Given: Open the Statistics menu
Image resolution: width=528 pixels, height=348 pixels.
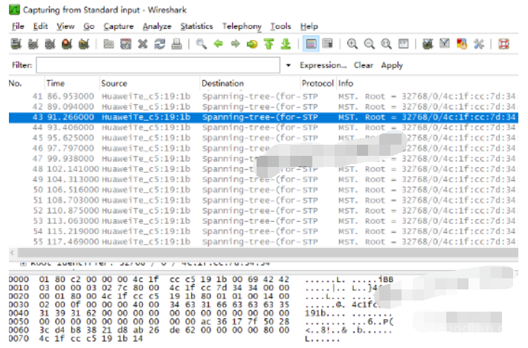Looking at the screenshot, I should tap(196, 26).
